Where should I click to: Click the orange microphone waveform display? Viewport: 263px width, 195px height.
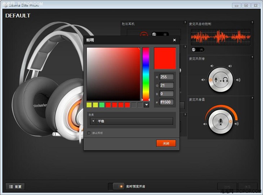[x=221, y=37]
